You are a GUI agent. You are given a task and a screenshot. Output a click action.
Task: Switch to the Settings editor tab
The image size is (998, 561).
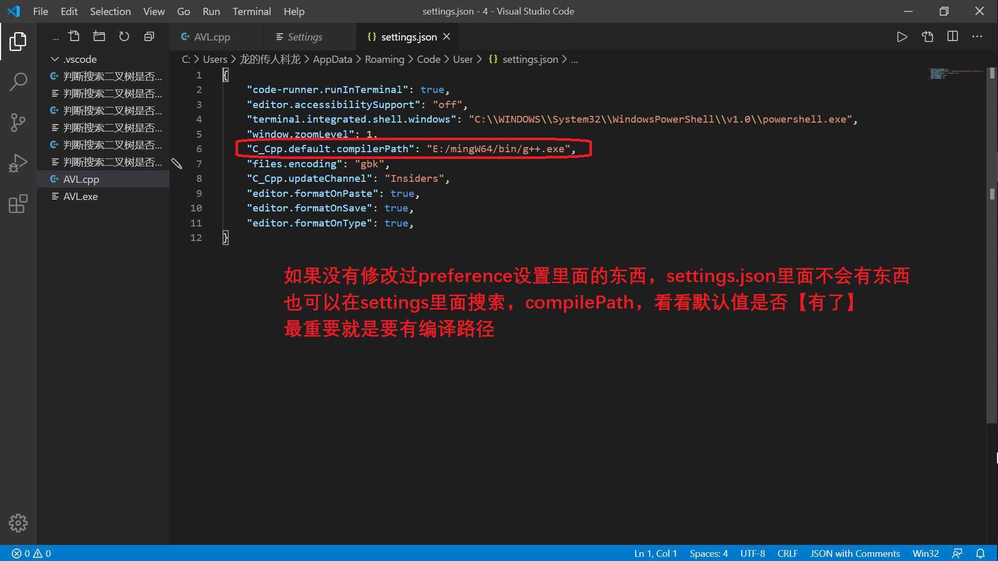click(x=309, y=37)
